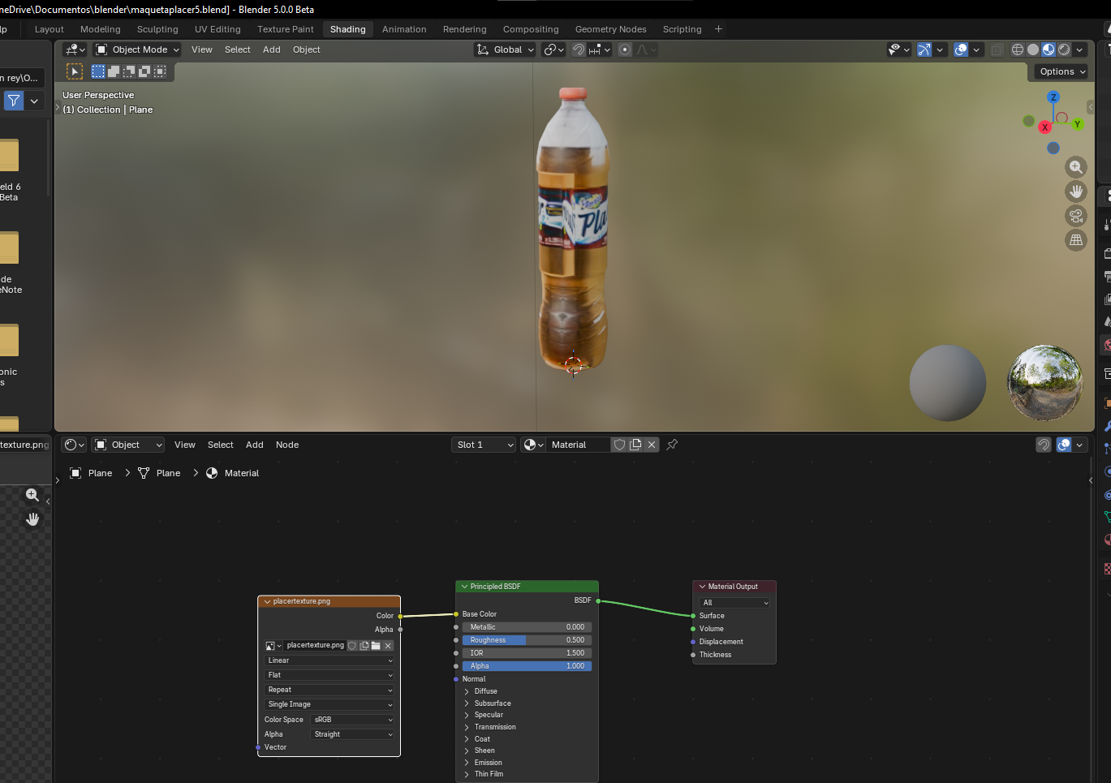Click the Options button in the viewport
The image size is (1111, 783).
(x=1061, y=71)
